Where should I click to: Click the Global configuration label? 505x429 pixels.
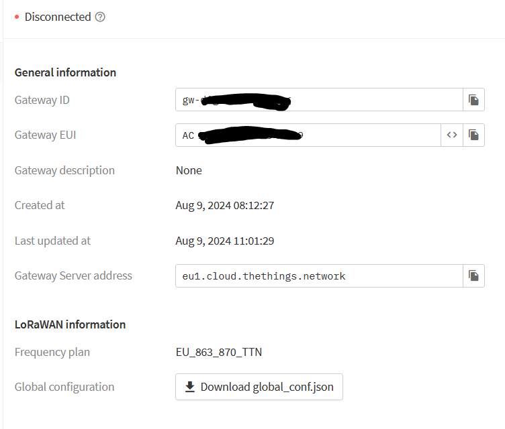click(64, 387)
